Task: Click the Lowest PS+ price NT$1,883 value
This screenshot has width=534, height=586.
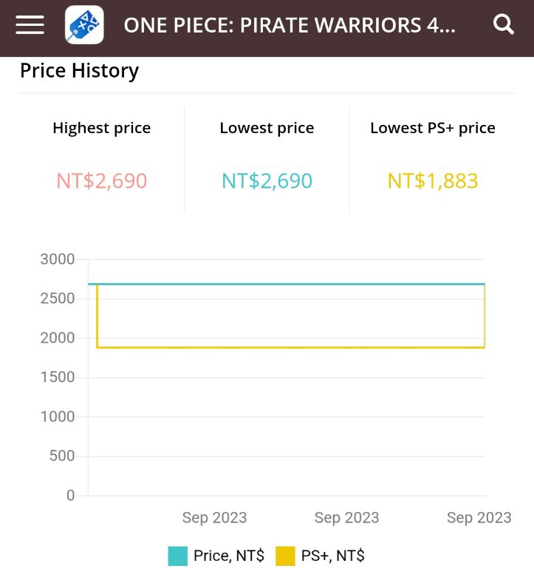Action: tap(433, 180)
